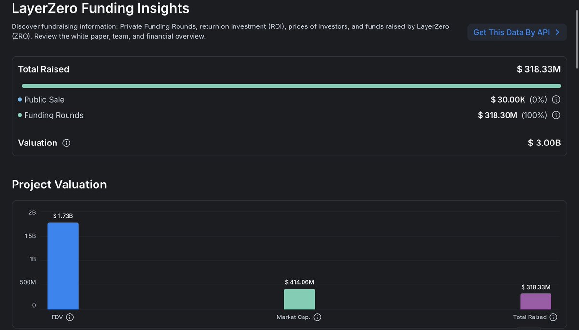Click the $ 414.06M value label
Image resolution: width=579 pixels, height=330 pixels.
tap(299, 282)
